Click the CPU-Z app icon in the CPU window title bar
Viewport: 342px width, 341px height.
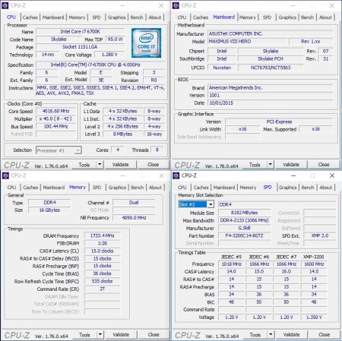click(5, 5)
